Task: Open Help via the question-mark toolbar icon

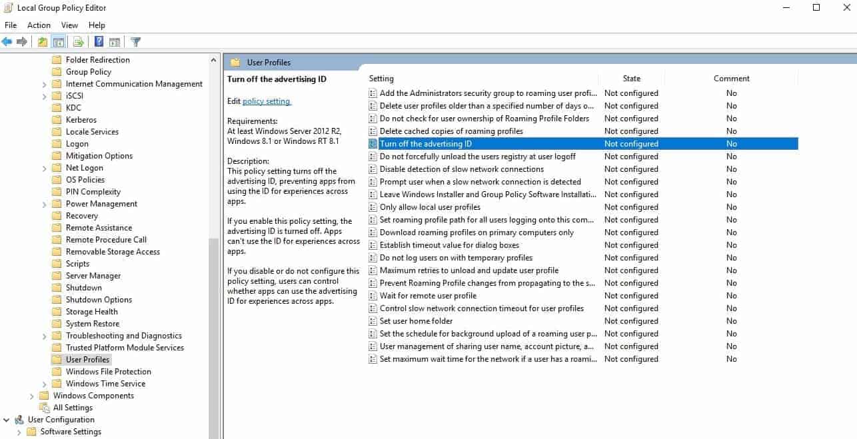Action: coord(99,42)
